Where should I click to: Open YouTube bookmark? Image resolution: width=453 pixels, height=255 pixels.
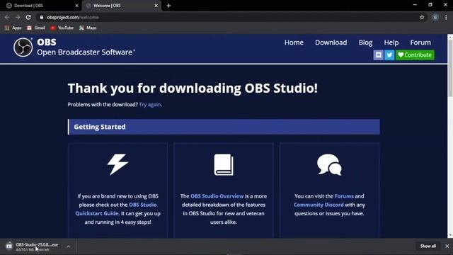[62, 28]
